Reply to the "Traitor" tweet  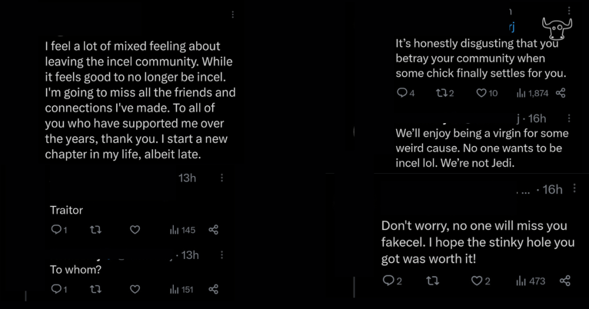56,230
